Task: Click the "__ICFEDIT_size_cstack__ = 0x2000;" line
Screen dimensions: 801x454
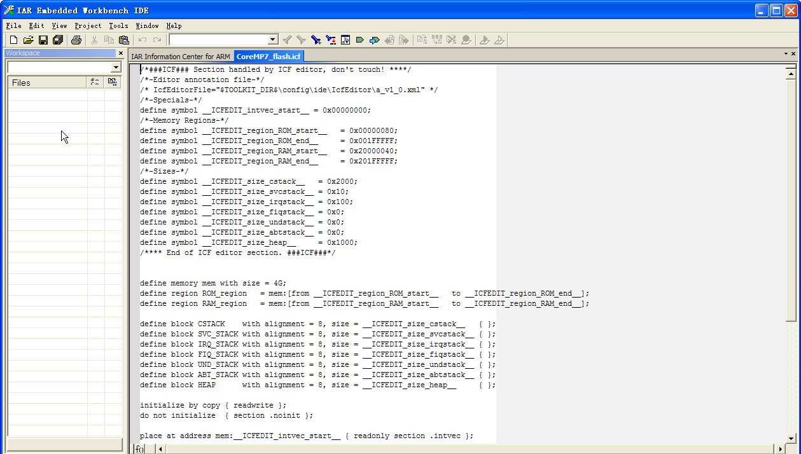Action: coord(249,181)
